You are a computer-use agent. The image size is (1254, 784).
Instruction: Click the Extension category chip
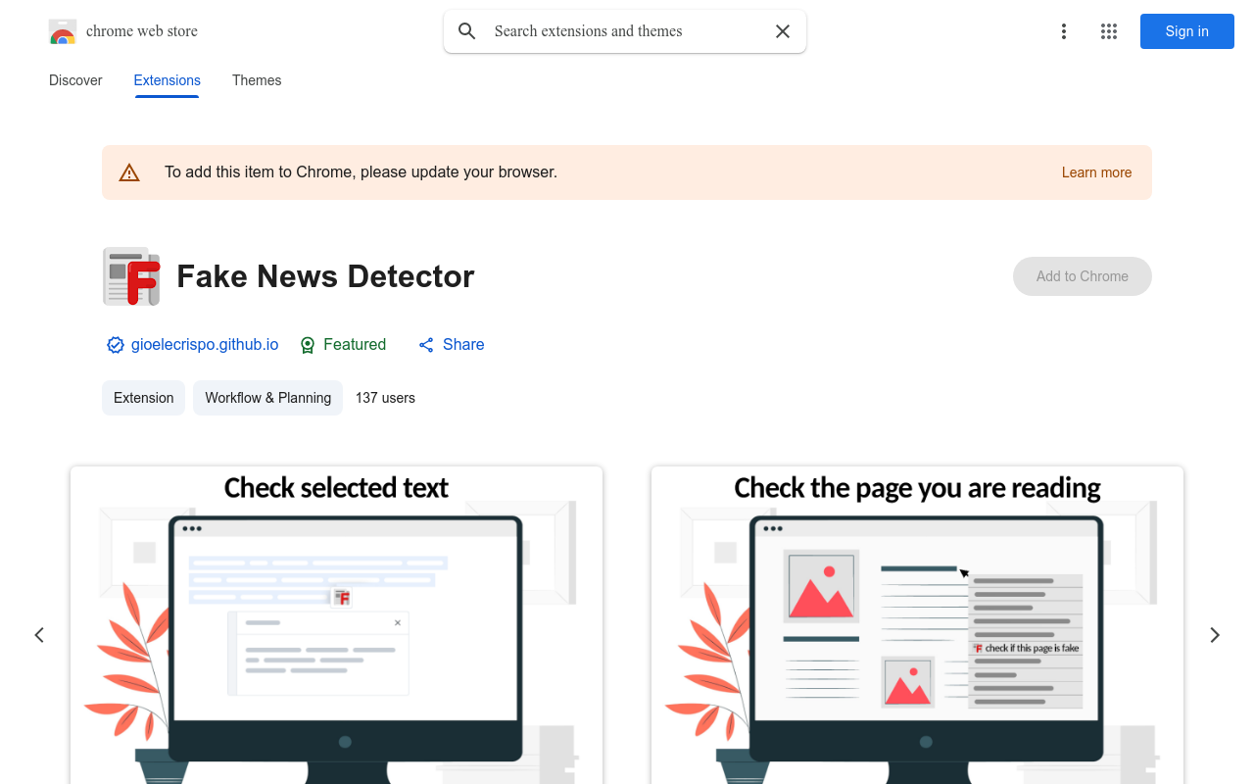tap(143, 398)
